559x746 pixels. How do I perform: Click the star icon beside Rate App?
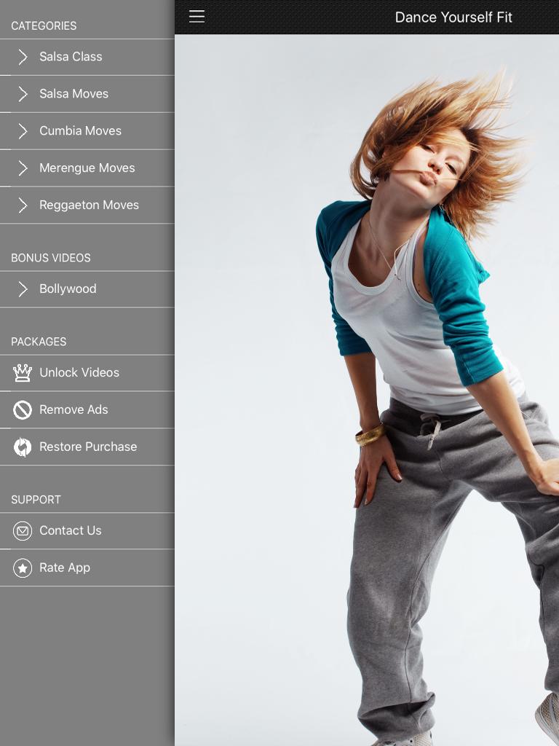coord(23,568)
